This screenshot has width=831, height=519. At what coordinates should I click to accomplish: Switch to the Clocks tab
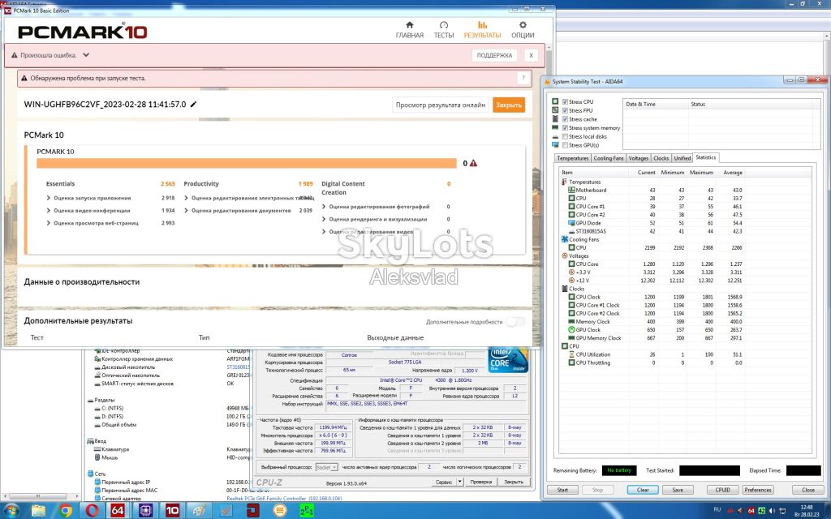[661, 158]
